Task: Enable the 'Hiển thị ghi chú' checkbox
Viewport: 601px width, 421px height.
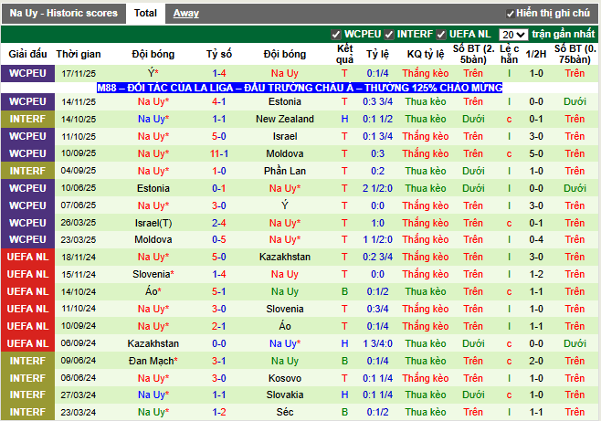Action: 510,14
